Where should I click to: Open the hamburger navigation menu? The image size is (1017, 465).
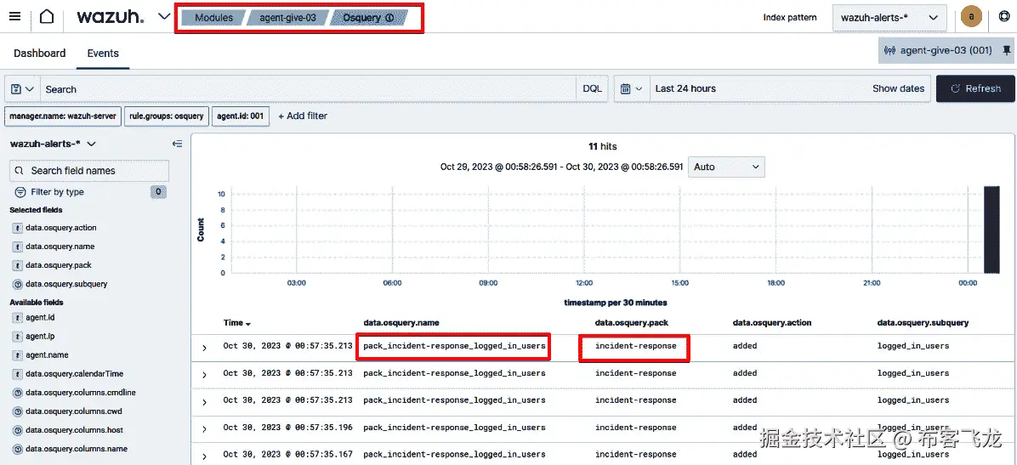pos(15,17)
